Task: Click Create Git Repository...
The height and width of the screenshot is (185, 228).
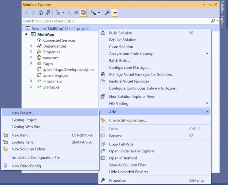Action: coord(155,121)
